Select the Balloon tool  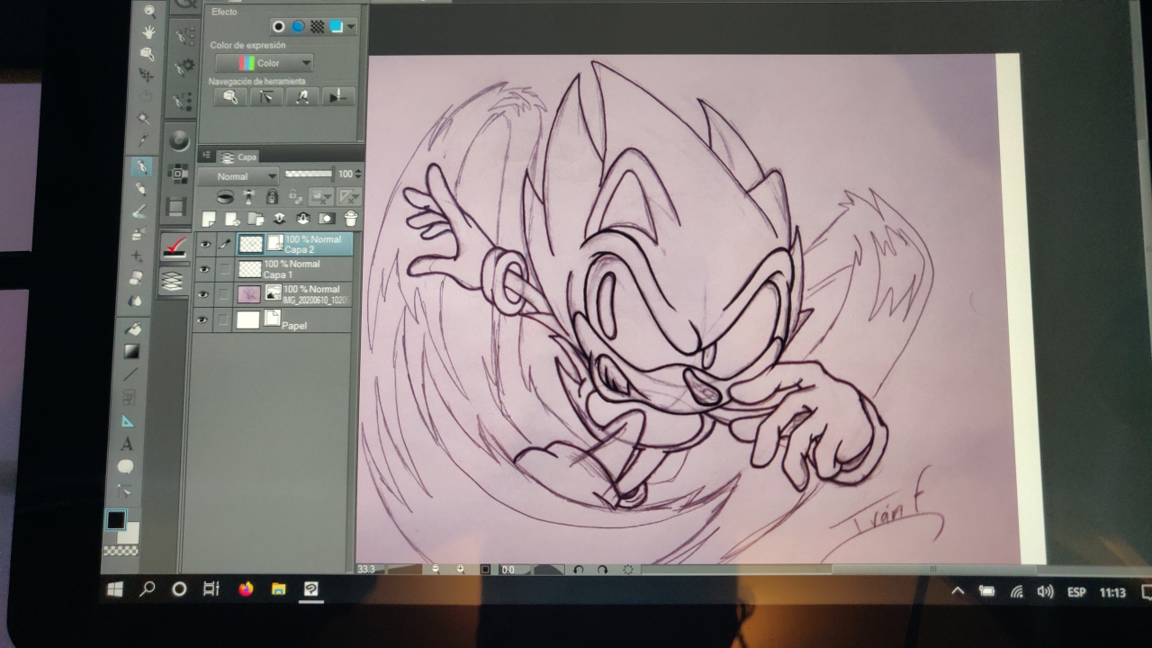126,467
